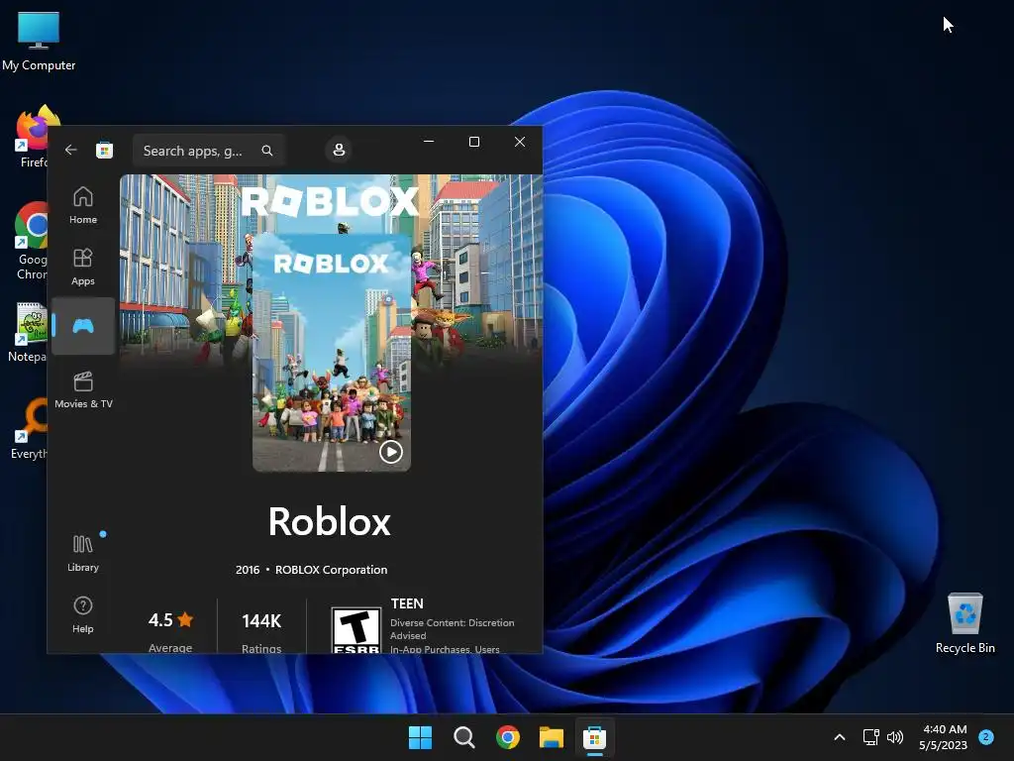Screen dimensions: 1014x761
Task: Select the Firefox desktop shortcut
Action: pos(31,137)
